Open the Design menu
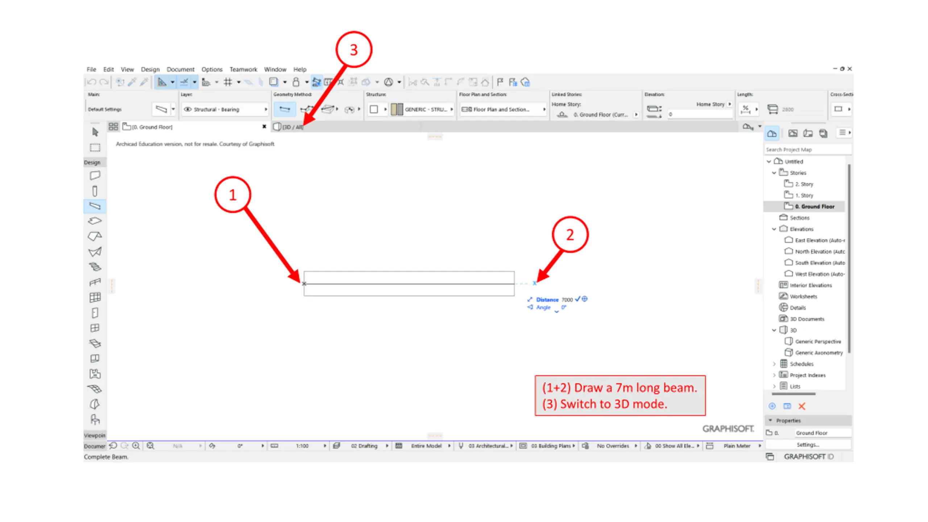The image size is (928, 522). pyautogui.click(x=150, y=69)
